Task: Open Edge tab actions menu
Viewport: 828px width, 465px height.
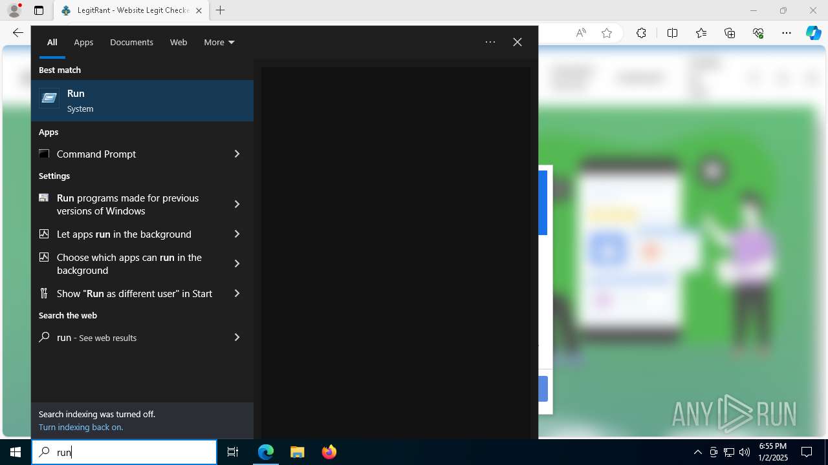Action: (x=39, y=10)
